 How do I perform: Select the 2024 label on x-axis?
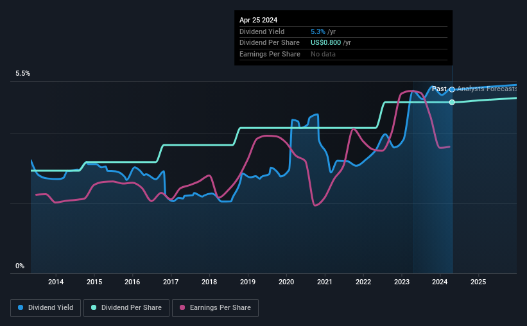440,282
